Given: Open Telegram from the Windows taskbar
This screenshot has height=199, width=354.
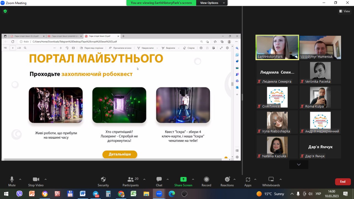Looking at the screenshot, I should pos(96,194).
